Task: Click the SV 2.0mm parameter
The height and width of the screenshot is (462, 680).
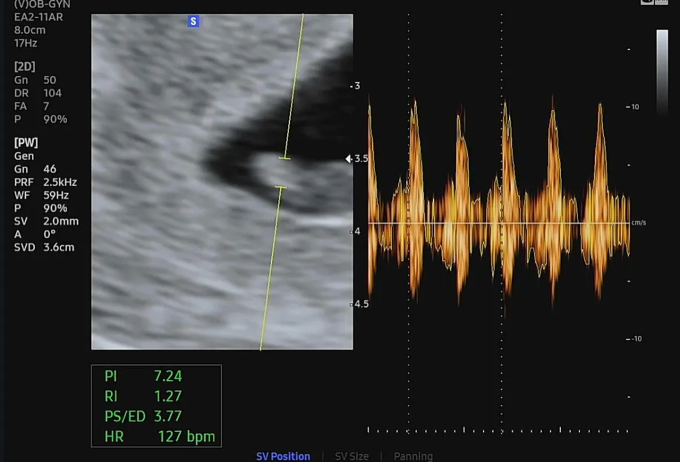Action: 46,221
